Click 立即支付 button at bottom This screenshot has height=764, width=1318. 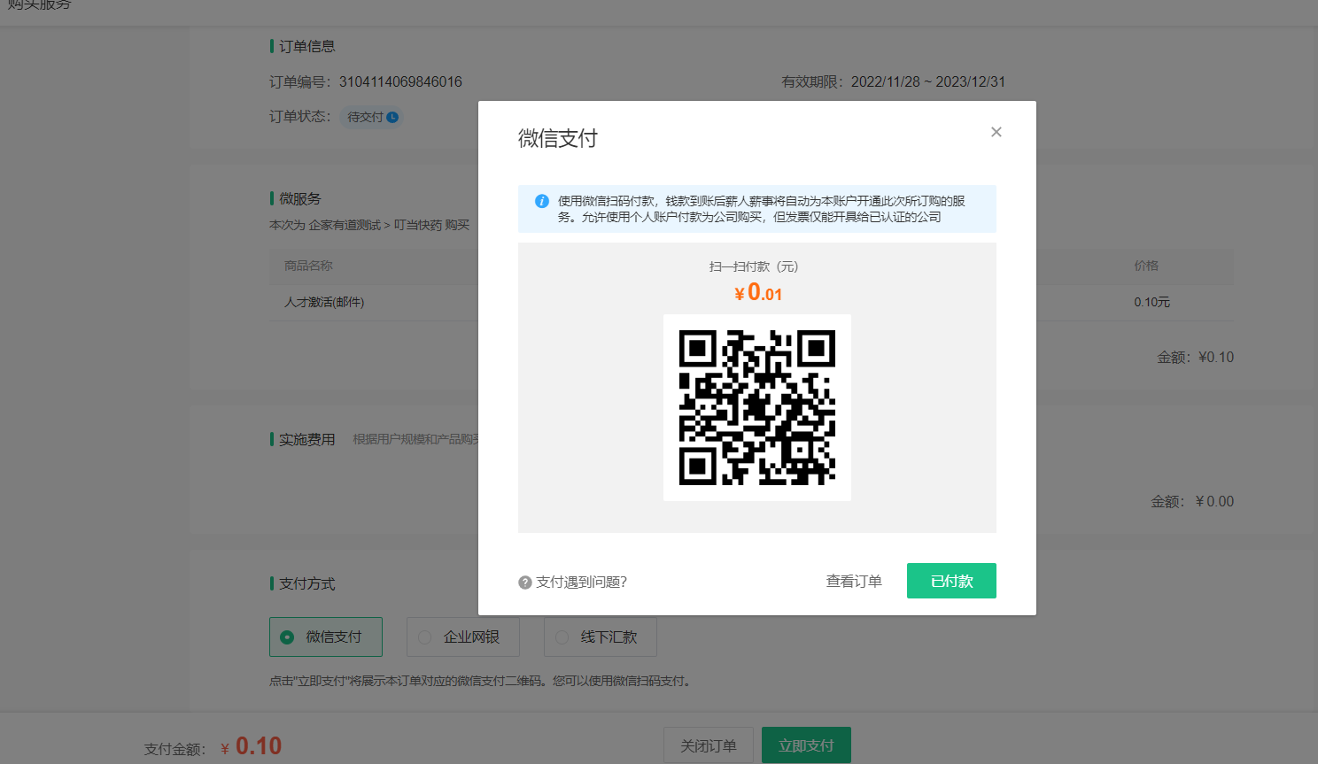(x=806, y=745)
